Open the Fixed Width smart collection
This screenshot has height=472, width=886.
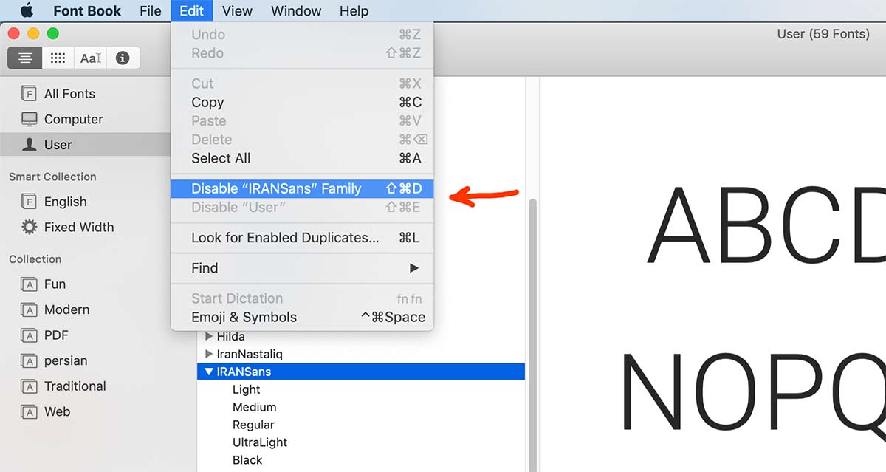tap(78, 227)
